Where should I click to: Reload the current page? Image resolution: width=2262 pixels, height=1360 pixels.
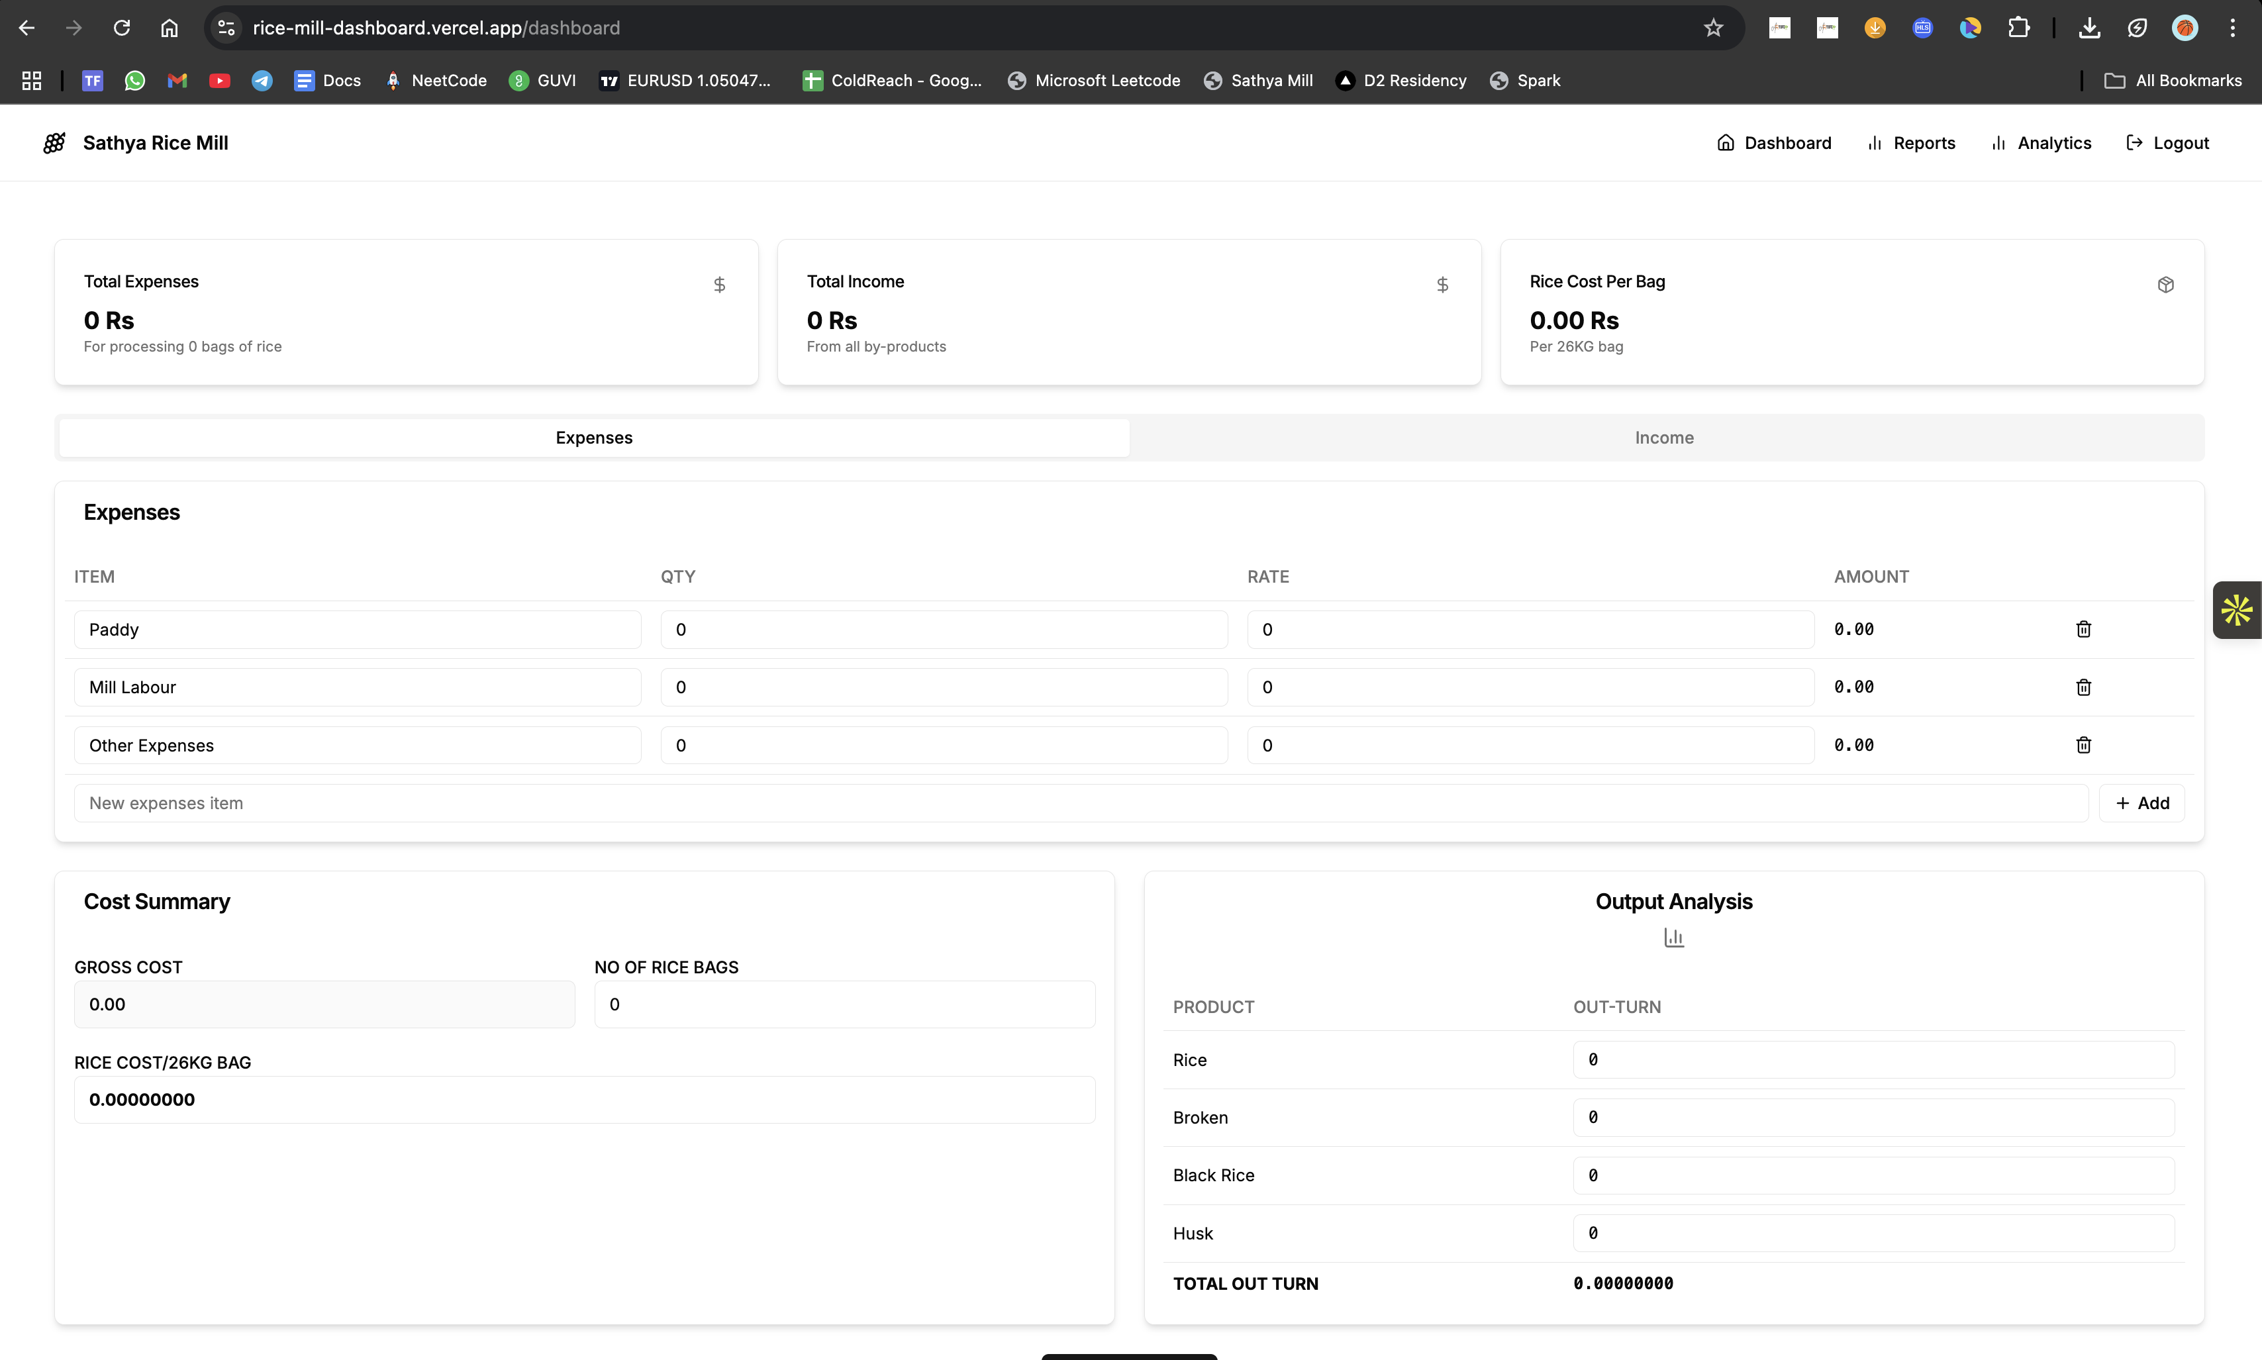click(122, 28)
